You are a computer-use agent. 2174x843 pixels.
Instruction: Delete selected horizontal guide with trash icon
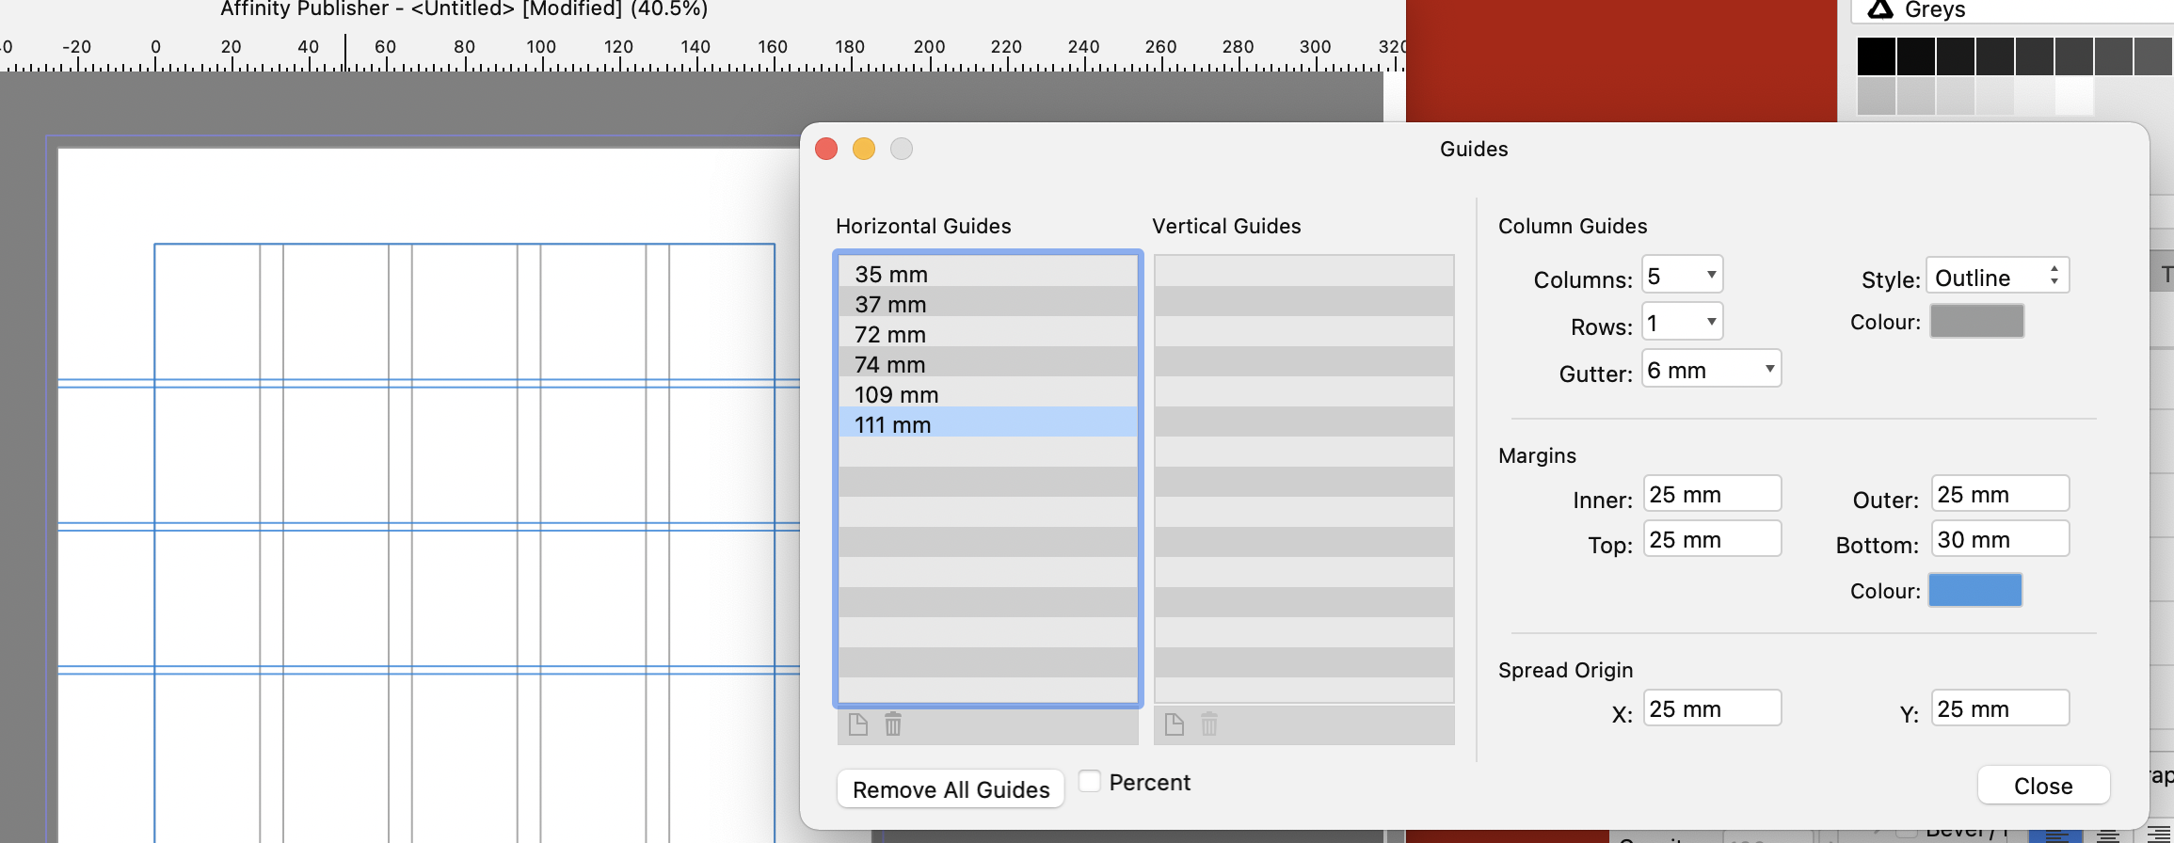point(893,724)
